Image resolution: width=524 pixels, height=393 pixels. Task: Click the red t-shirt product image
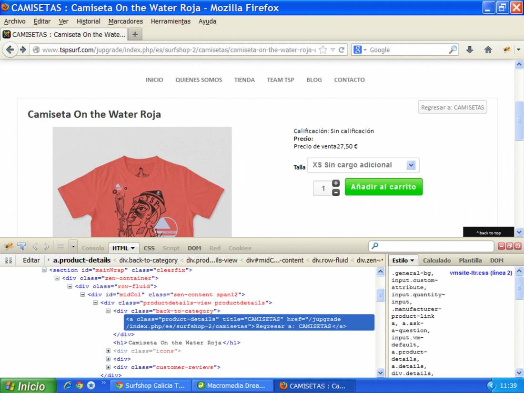click(x=142, y=182)
